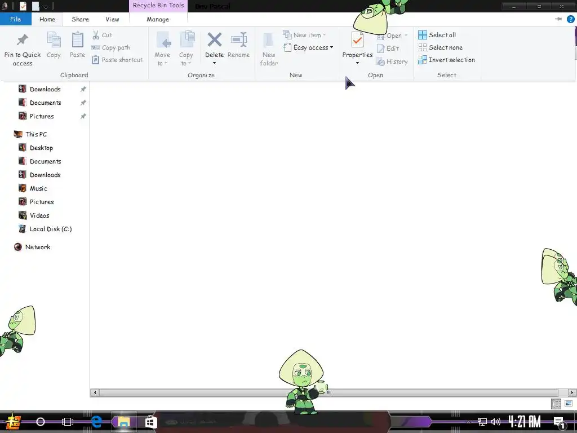Switch to the Manage ribbon tab
The height and width of the screenshot is (433, 577).
(x=158, y=19)
